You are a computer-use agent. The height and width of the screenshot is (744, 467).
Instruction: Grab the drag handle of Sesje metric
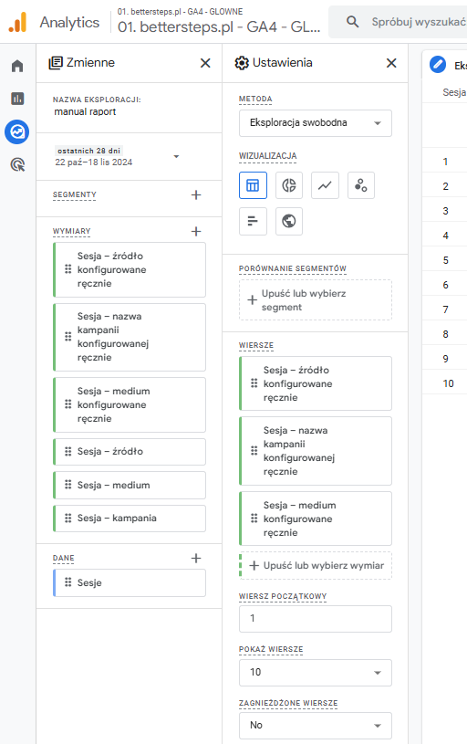point(67,582)
